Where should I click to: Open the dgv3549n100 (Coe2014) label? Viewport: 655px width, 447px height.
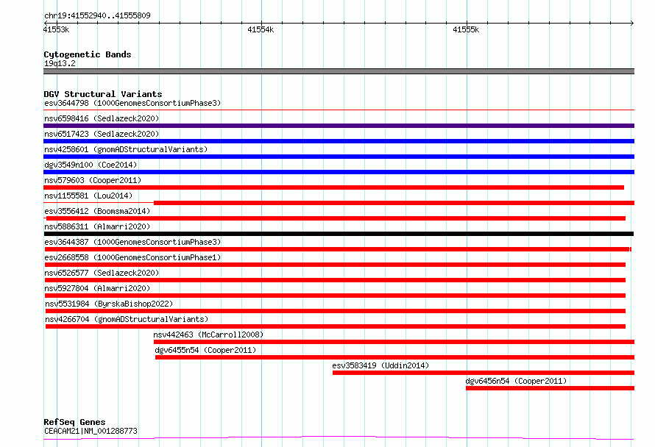point(91,165)
